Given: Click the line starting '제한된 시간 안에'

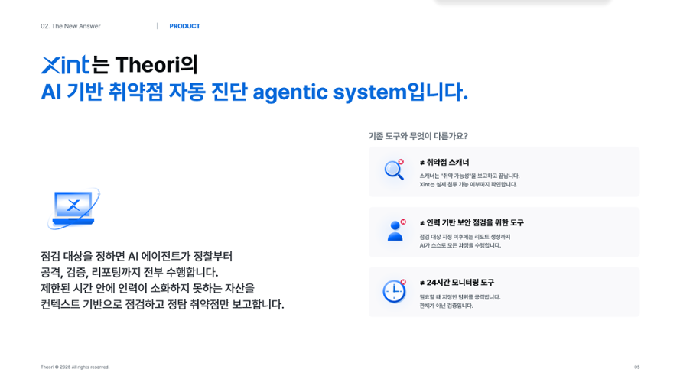Looking at the screenshot, I should click(148, 289).
